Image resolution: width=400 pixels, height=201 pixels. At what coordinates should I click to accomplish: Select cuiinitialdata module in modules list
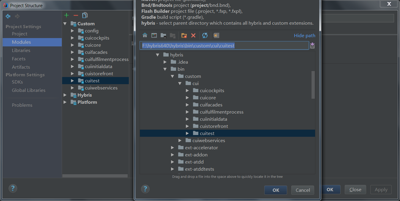pos(98,67)
